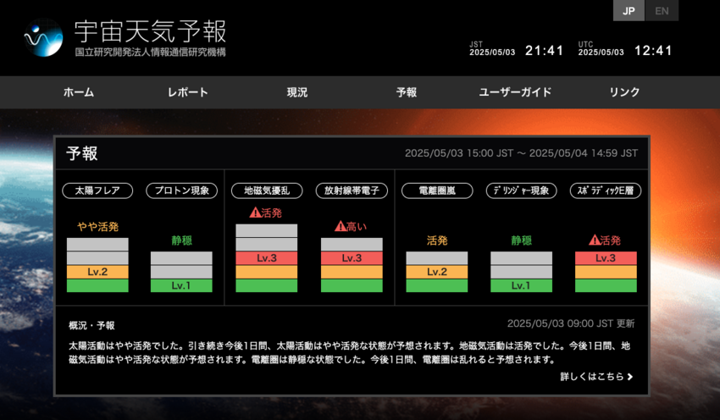Open the ホーム menu item
Image resolution: width=720 pixels, height=420 pixels.
[x=79, y=92]
